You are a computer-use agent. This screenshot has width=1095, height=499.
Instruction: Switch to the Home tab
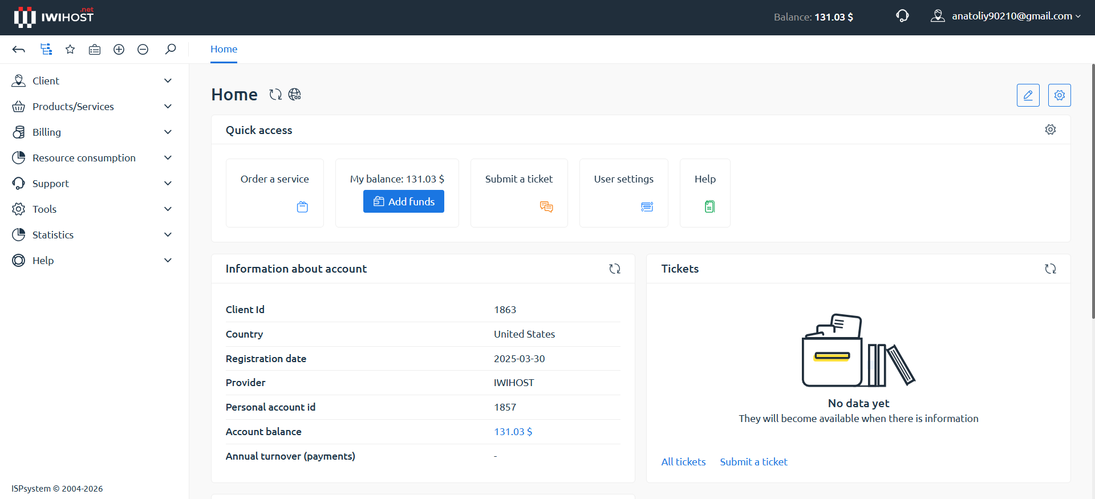click(224, 50)
